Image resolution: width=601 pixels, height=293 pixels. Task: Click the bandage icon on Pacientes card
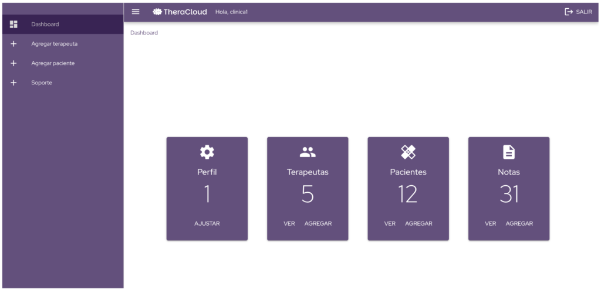(x=408, y=152)
